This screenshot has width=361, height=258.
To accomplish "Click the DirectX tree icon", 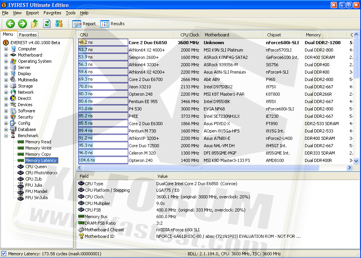I will point(13,98).
